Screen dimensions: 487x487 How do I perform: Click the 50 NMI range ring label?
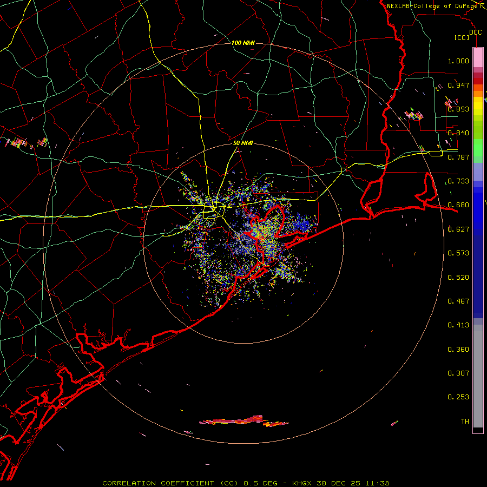(x=243, y=143)
